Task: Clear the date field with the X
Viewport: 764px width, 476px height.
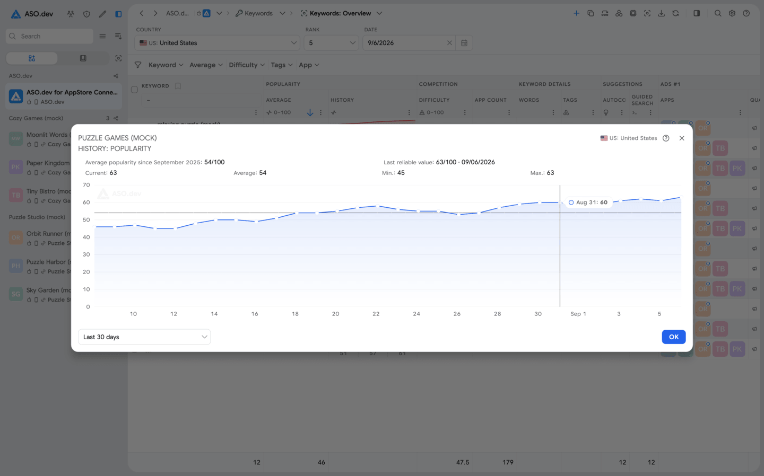Action: pos(449,43)
